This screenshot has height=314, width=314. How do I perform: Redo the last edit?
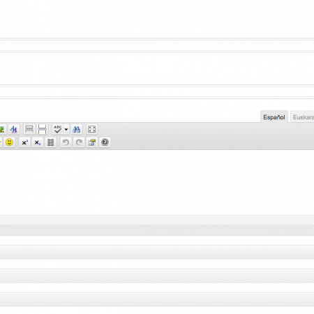pos(79,142)
